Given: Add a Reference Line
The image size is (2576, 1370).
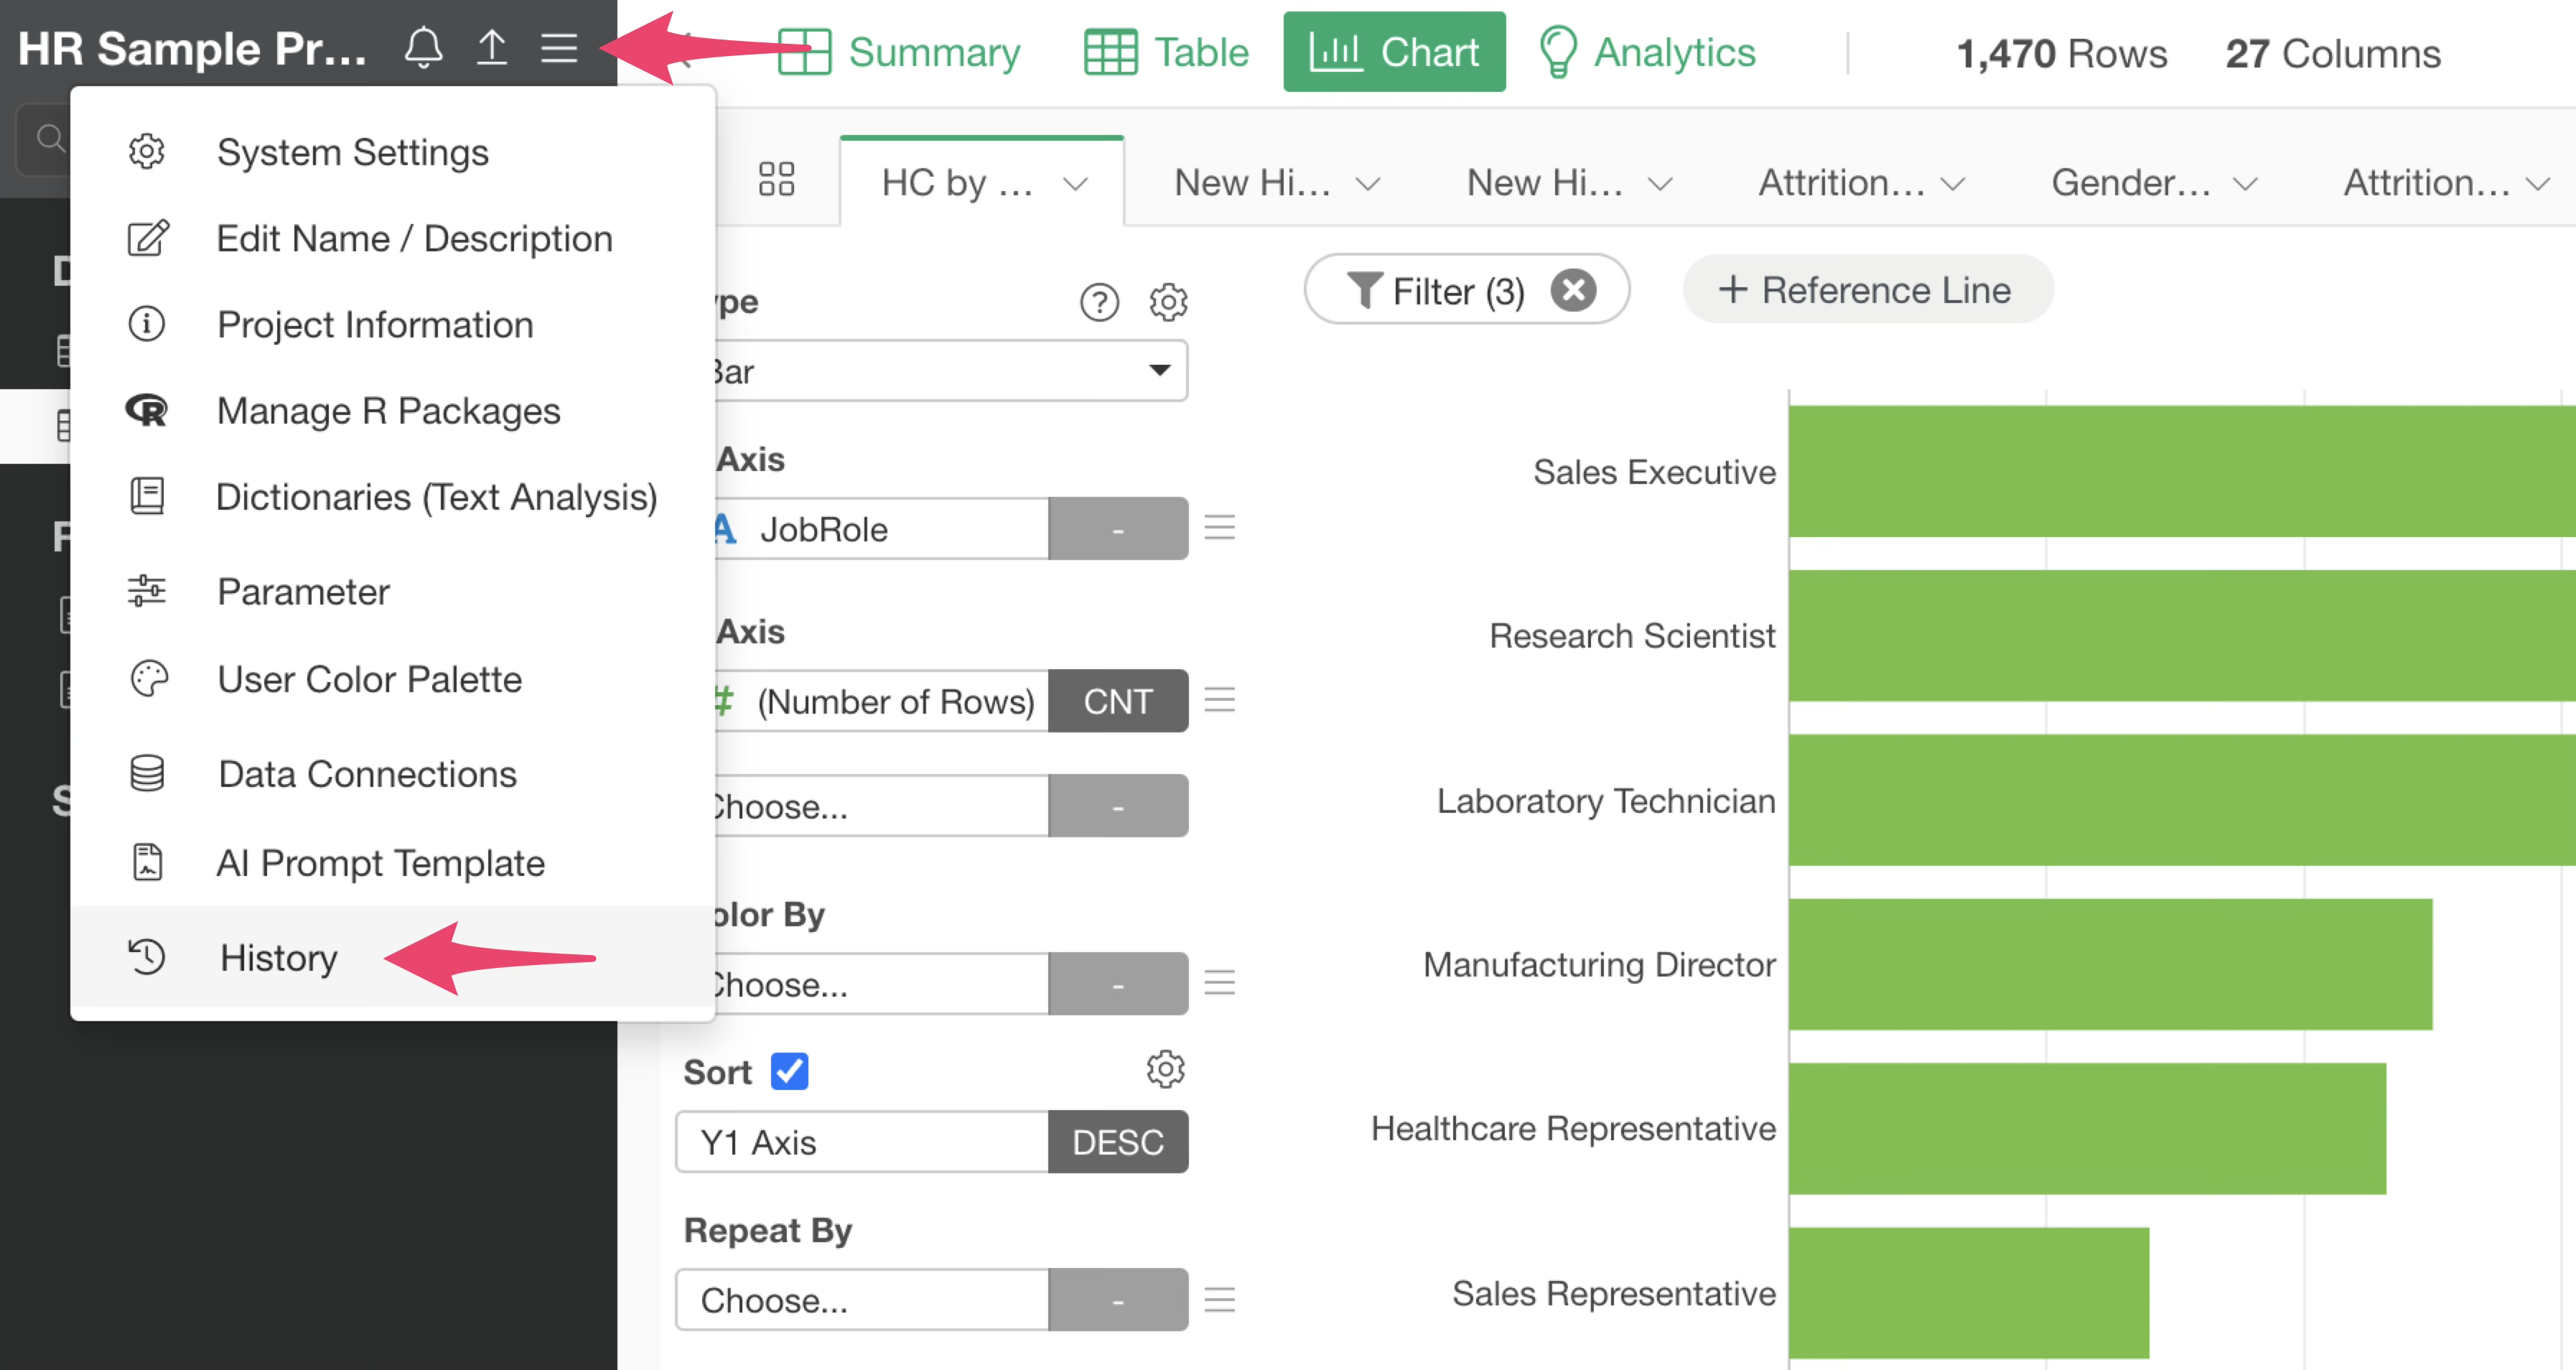Looking at the screenshot, I should click(1866, 290).
